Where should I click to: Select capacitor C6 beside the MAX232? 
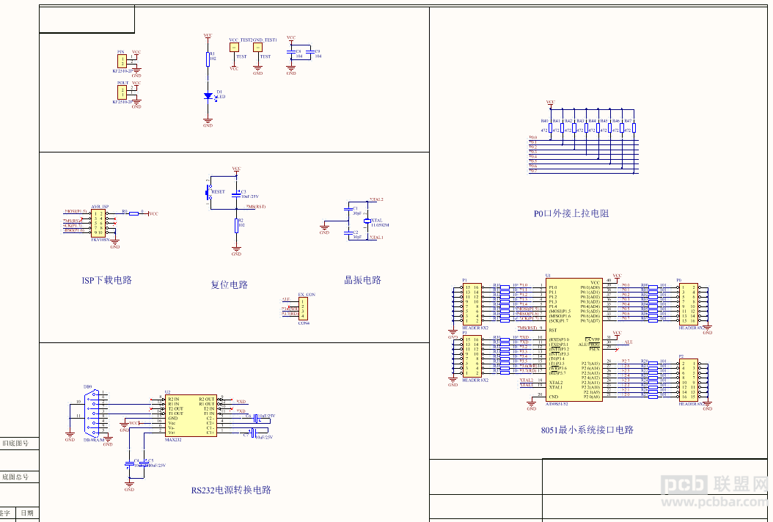(x=257, y=419)
